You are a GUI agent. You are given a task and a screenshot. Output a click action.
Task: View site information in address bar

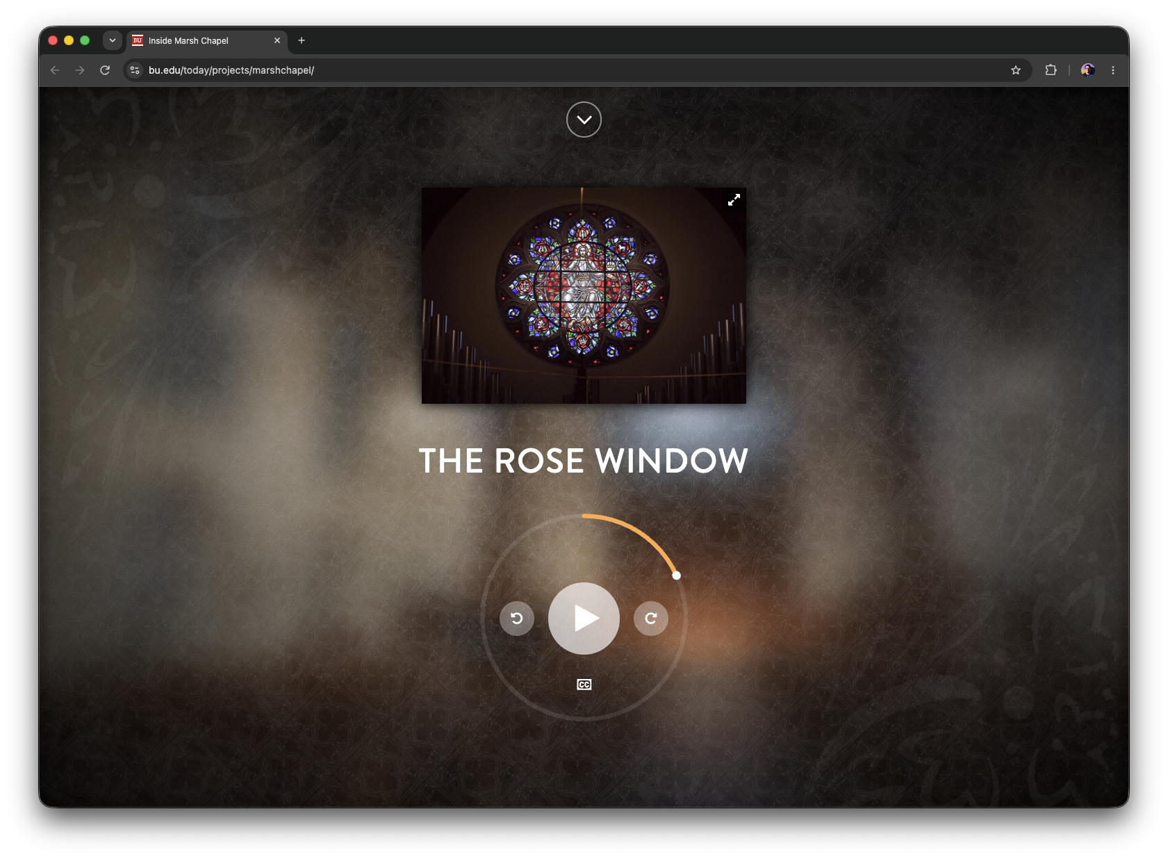[x=135, y=70]
